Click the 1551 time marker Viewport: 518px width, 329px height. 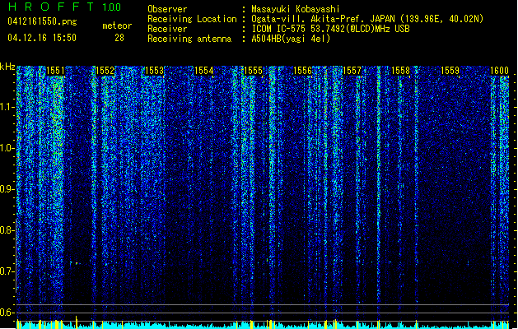(x=55, y=71)
